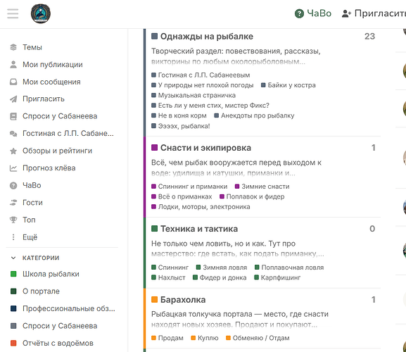Click the Мои сообщения inbox icon

coord(13,82)
